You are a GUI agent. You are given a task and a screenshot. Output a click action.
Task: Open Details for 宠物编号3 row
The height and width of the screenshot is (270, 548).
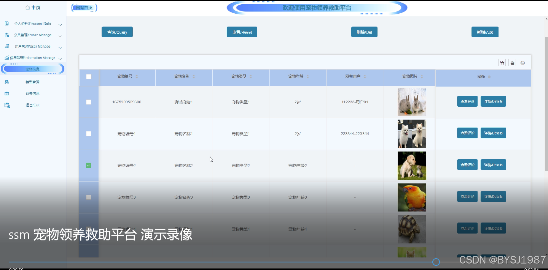point(493,196)
